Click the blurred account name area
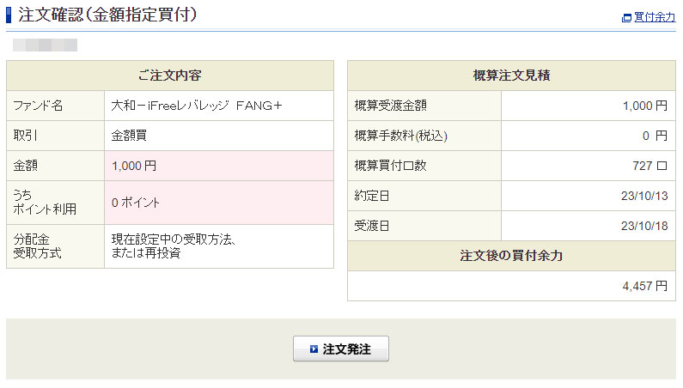 point(46,45)
